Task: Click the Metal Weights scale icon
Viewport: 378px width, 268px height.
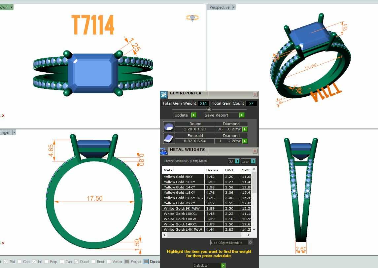Action: point(164,151)
